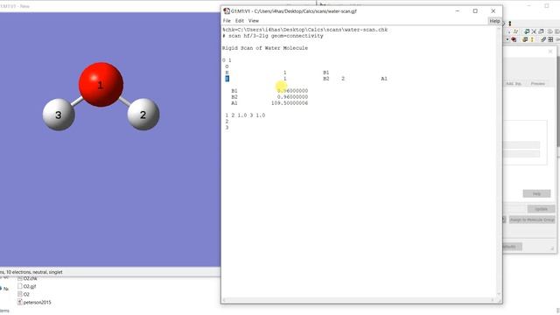The width and height of the screenshot is (560, 315).
Task: Click the scissors icon in the GaussView toolbar
Action: (x=534, y=31)
